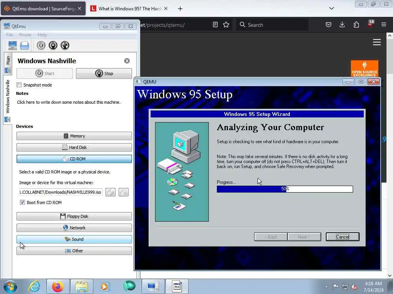Click the CD ROM image path field
The height and width of the screenshot is (294, 393).
tap(61, 192)
